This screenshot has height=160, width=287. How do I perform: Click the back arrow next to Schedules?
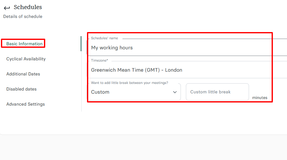tap(7, 8)
